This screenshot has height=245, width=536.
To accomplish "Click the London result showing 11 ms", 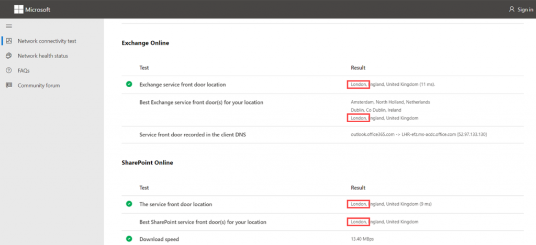I will coord(393,84).
